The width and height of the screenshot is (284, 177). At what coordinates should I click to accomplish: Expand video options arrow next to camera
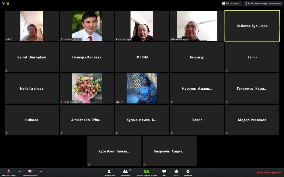41,172
